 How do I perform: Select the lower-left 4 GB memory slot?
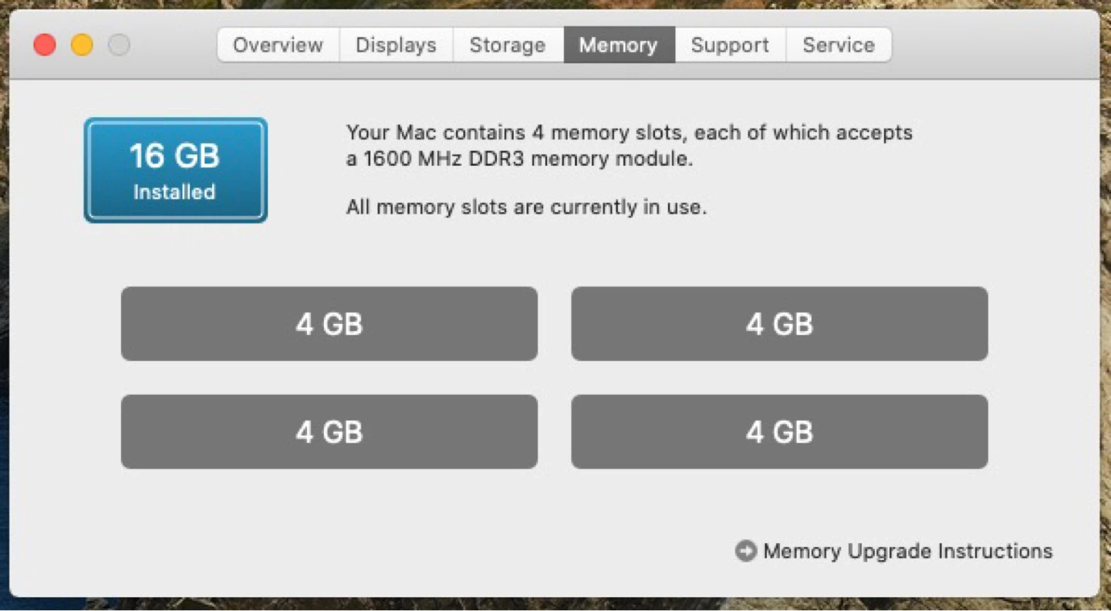coord(329,432)
